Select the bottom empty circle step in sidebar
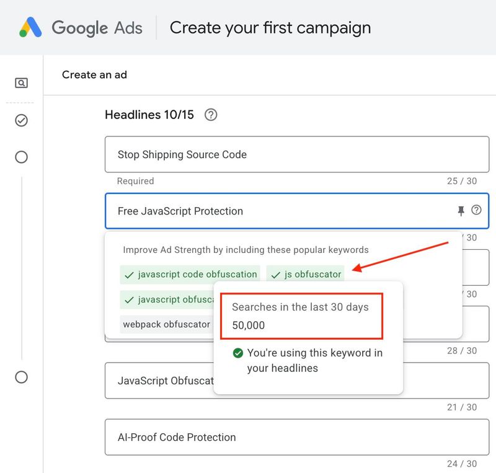This screenshot has width=496, height=473. coord(21,377)
